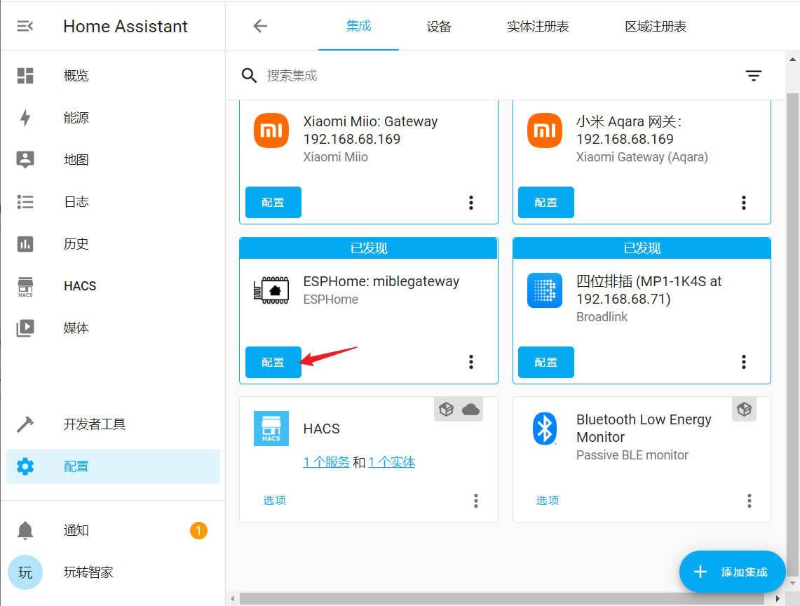Open 开发者工具 developer tools
800x606 pixels.
click(x=113, y=424)
